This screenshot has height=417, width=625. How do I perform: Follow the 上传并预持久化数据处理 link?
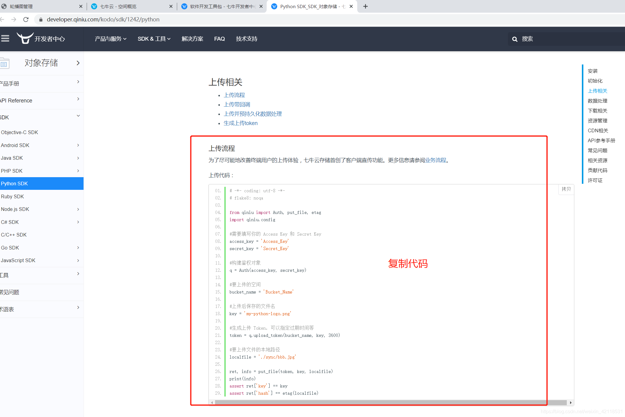(x=253, y=114)
